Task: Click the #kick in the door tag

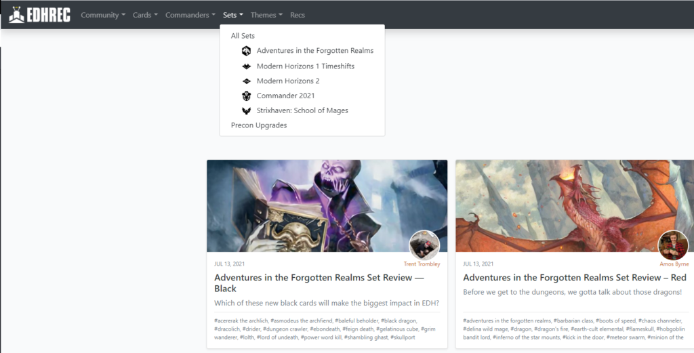Action: [x=584, y=337]
